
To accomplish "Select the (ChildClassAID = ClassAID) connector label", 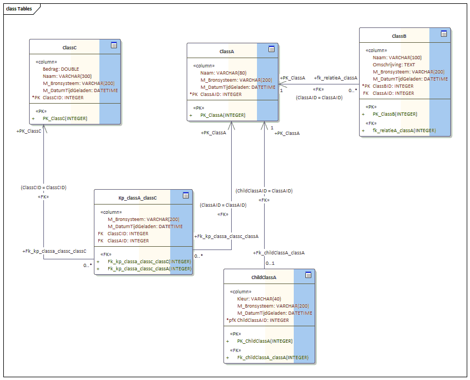I will 264,191.
